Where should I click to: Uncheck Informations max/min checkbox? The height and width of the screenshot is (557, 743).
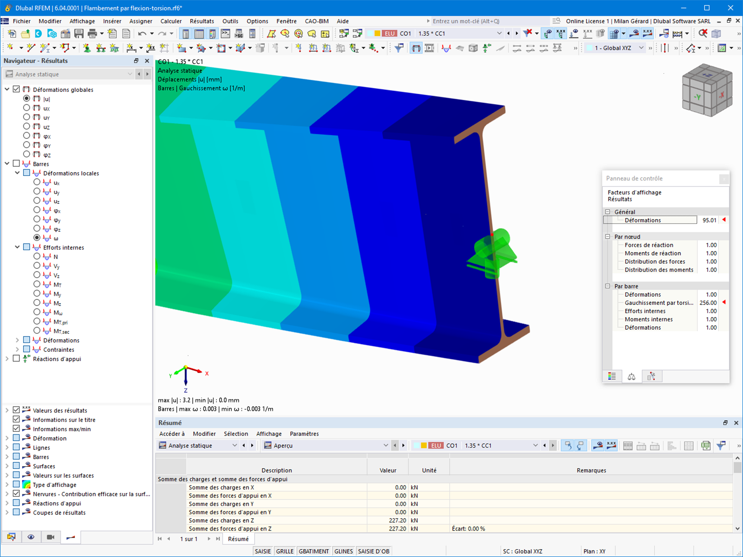(x=16, y=428)
